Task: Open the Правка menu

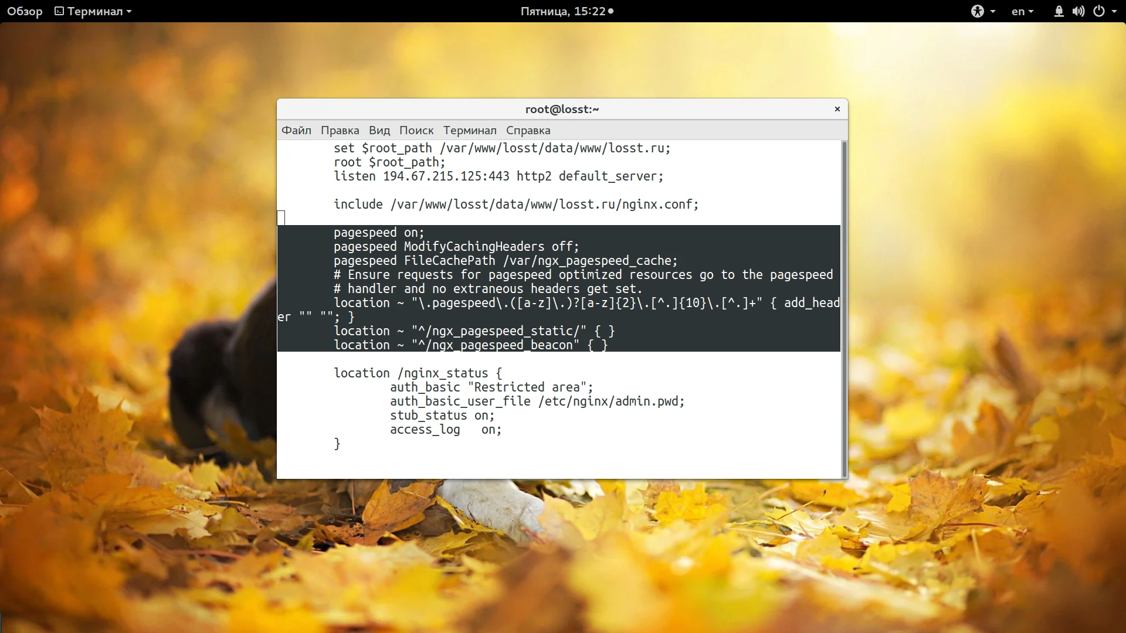Action: click(340, 130)
